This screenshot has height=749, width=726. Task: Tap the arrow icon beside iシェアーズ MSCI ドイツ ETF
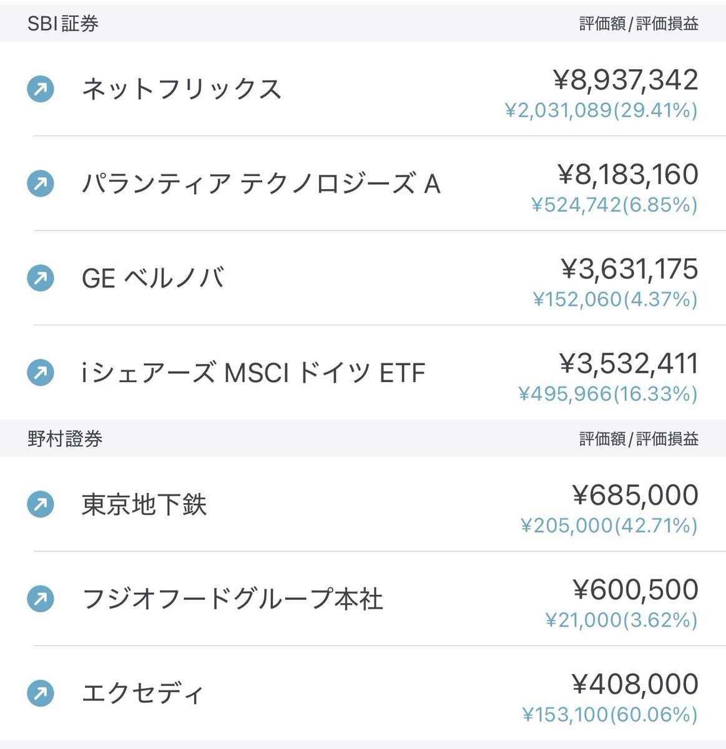coord(41,373)
